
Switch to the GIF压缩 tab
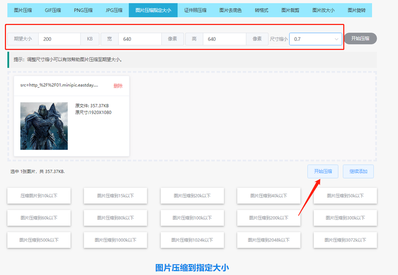(x=53, y=10)
